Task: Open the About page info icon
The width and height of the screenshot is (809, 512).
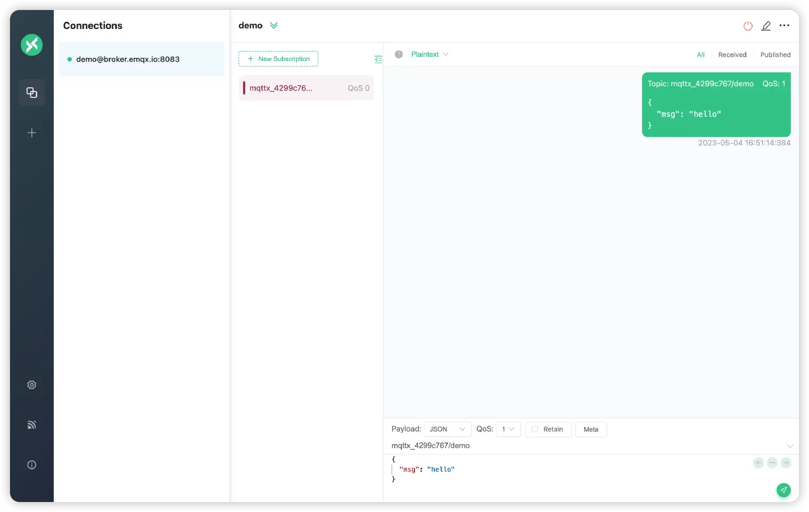Action: pos(32,465)
